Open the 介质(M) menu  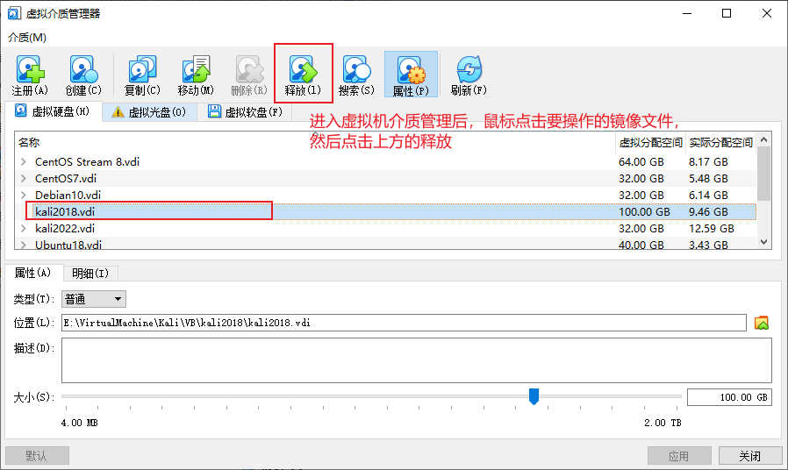click(27, 37)
